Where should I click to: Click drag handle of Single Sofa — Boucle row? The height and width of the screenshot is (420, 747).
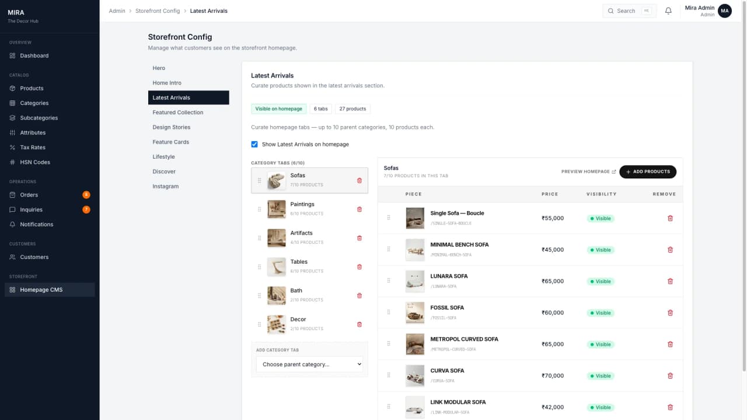point(389,218)
